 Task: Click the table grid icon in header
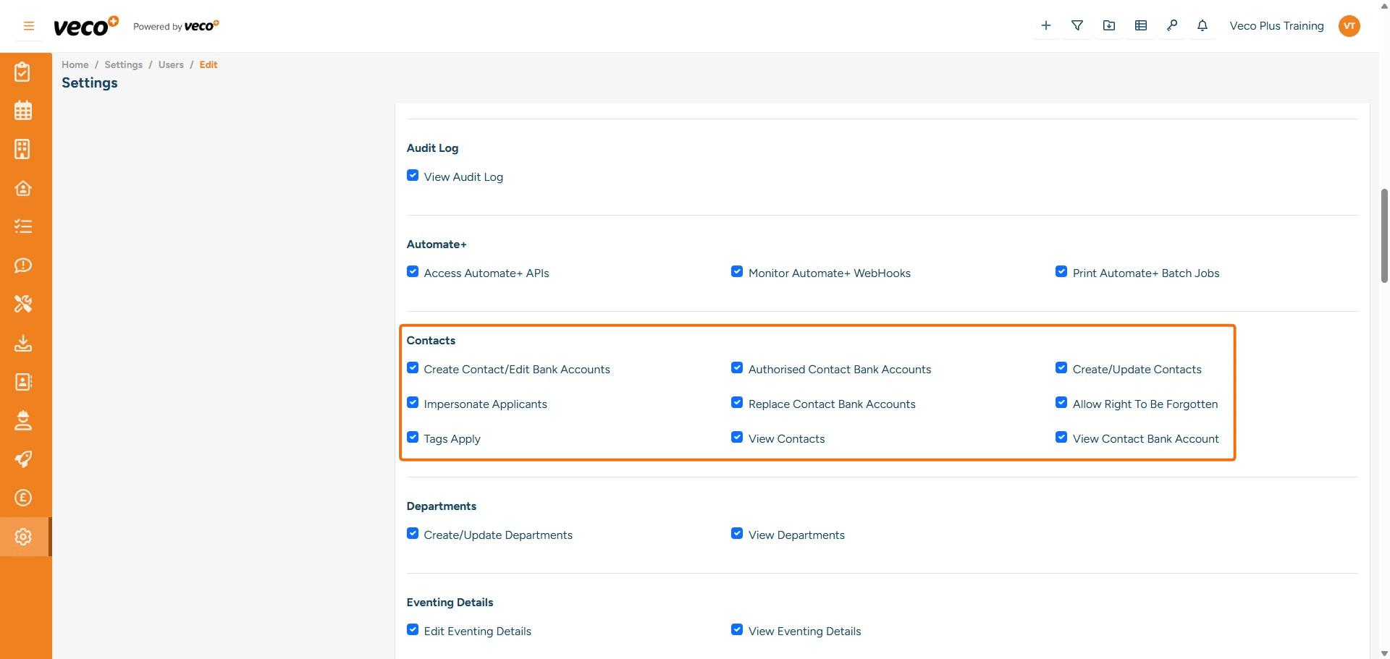click(x=1141, y=26)
